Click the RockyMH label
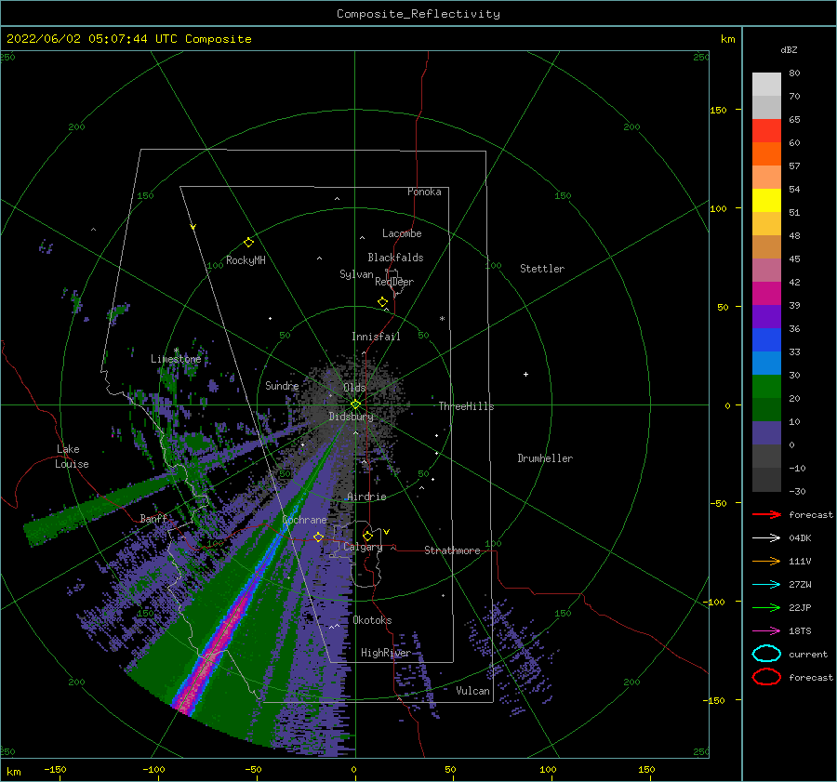 pyautogui.click(x=246, y=260)
